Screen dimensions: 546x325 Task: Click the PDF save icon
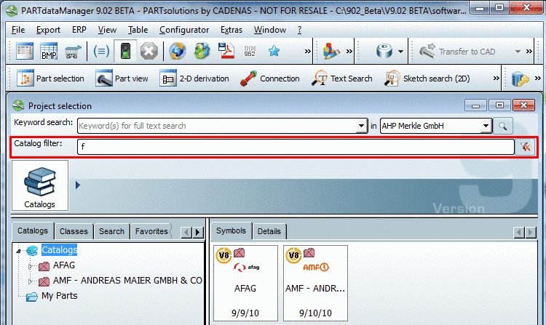point(226,52)
